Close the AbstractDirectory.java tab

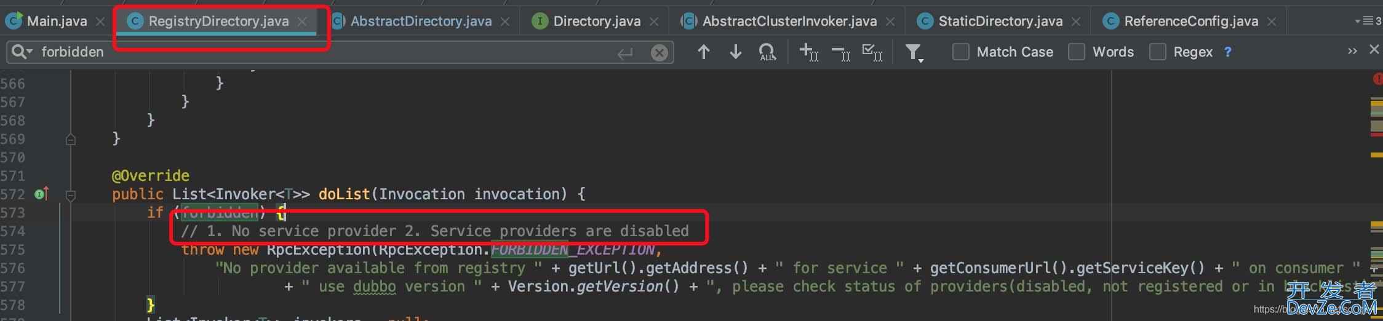point(505,22)
